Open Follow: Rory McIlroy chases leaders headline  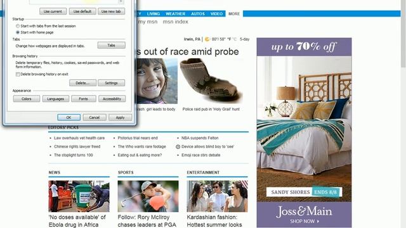(147, 221)
